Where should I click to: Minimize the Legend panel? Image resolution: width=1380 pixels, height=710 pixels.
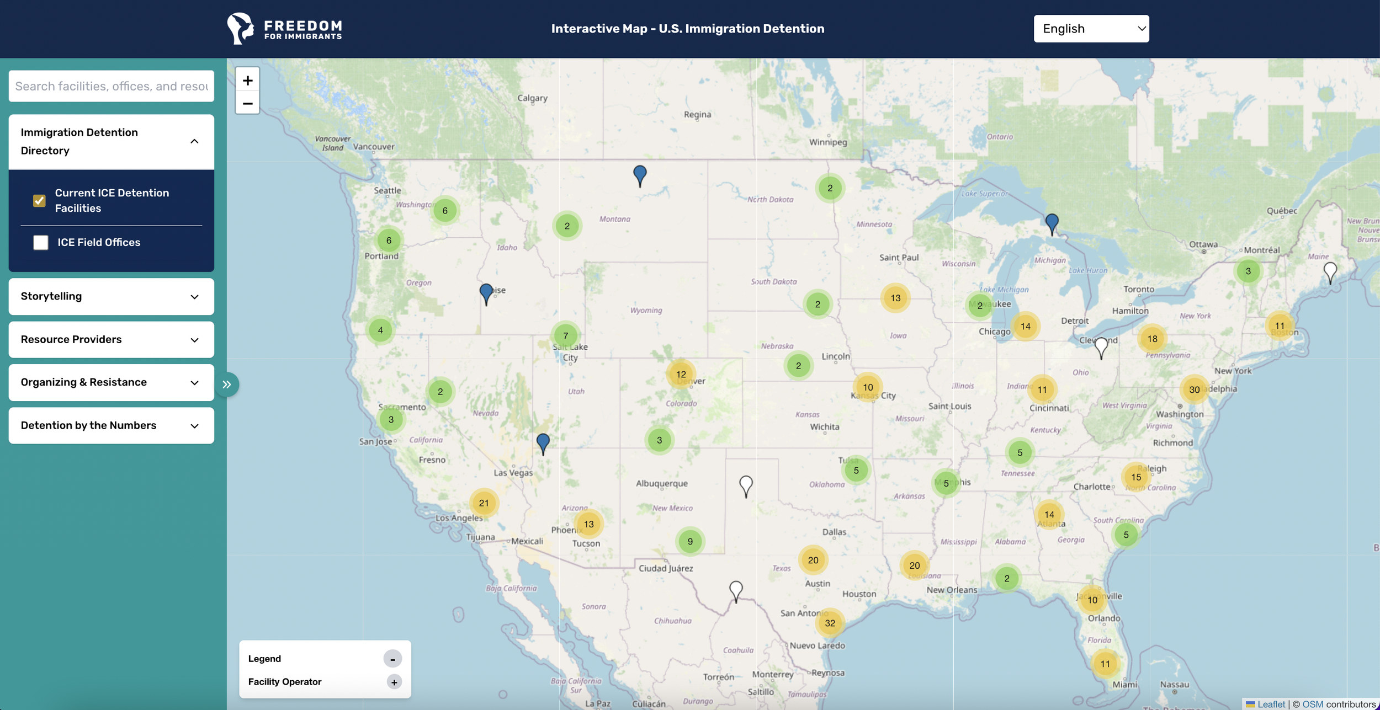(x=392, y=659)
